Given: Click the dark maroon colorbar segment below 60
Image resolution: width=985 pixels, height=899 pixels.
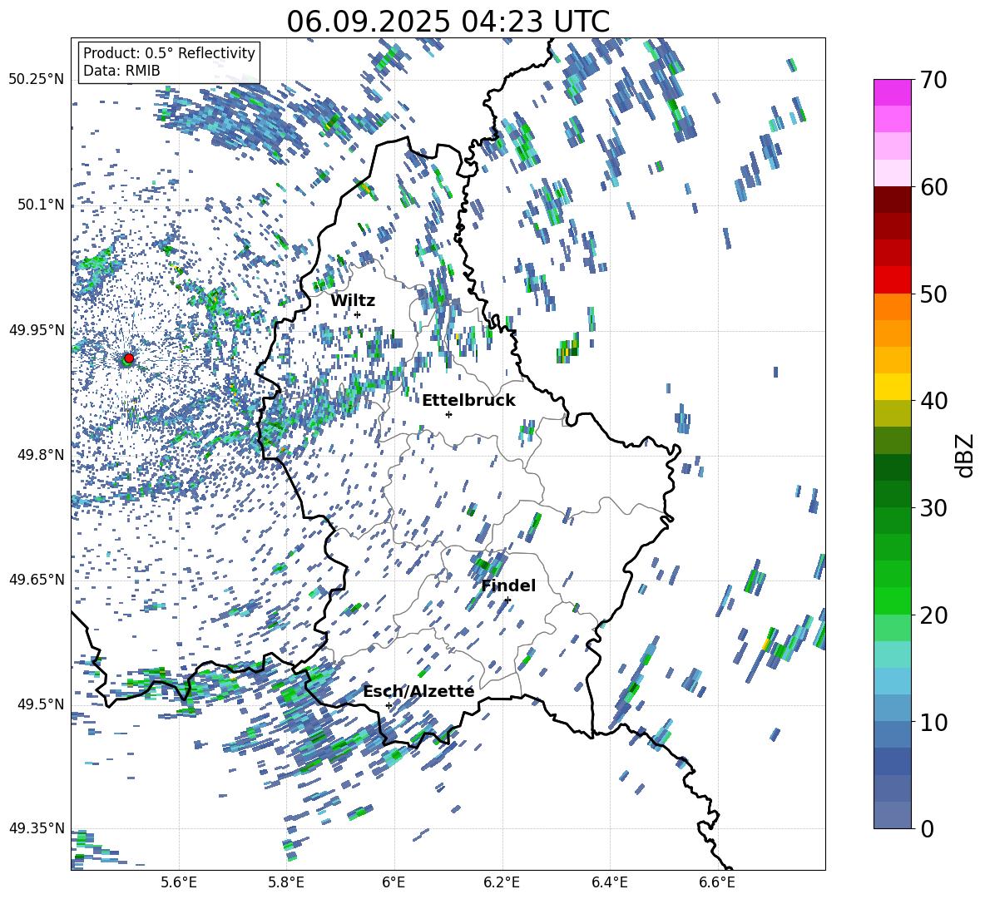Looking at the screenshot, I should tap(892, 200).
